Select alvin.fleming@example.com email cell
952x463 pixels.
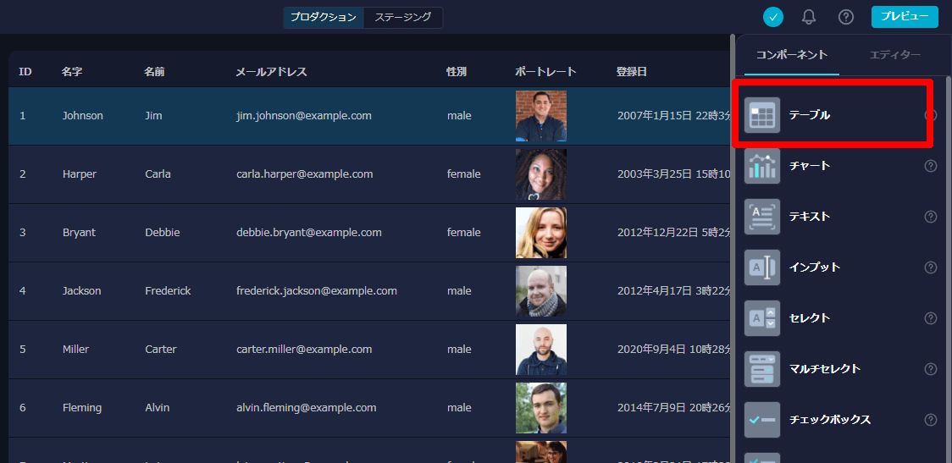tap(307, 407)
